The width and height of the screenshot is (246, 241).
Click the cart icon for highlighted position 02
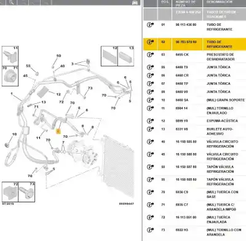[150, 42]
